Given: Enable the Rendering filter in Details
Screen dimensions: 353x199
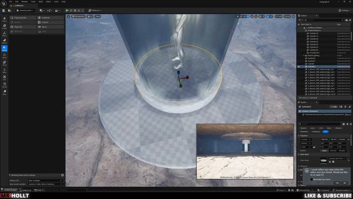Looking at the screenshot, I should [x=304, y=132].
